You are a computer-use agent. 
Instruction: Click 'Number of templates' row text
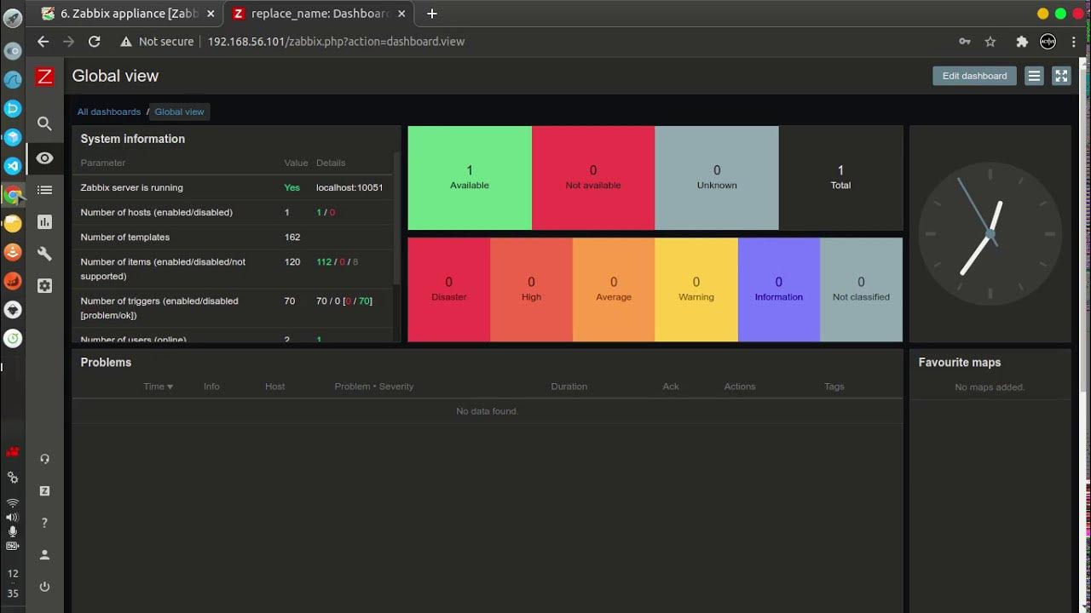(124, 237)
